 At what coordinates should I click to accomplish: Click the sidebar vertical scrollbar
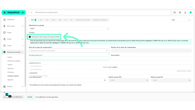coord(25,52)
